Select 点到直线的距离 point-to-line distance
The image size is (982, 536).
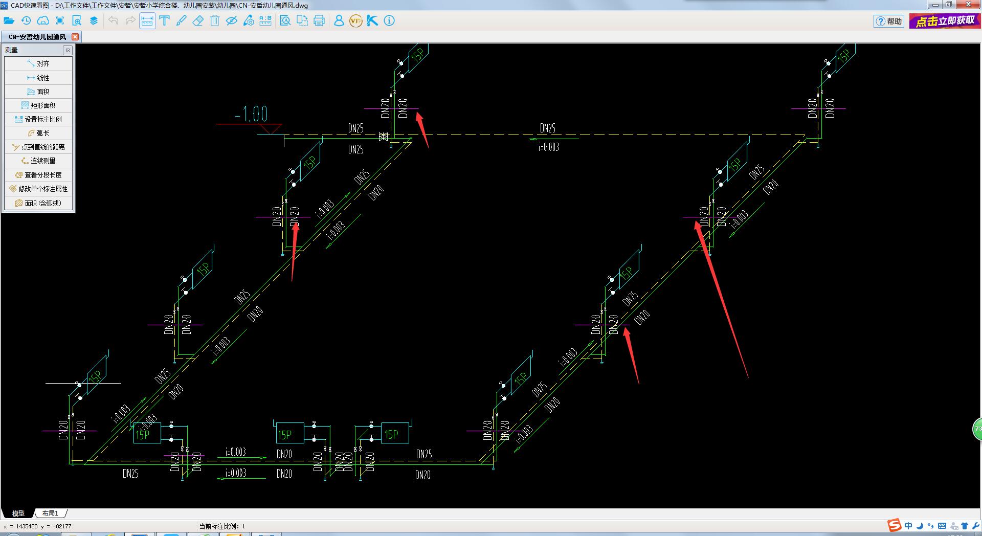pyautogui.click(x=38, y=147)
